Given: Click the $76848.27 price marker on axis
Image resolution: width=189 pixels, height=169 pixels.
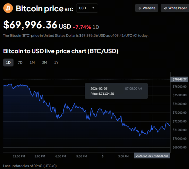Looking at the screenshot, I should coord(180,79).
